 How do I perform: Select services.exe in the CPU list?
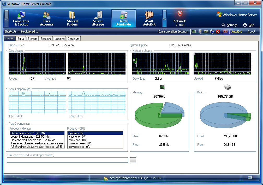tap(95, 147)
